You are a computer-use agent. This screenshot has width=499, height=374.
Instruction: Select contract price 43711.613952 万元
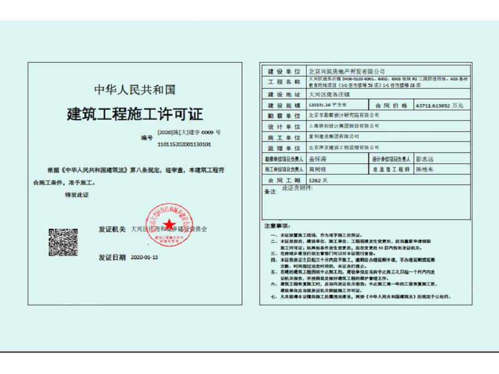tap(439, 106)
